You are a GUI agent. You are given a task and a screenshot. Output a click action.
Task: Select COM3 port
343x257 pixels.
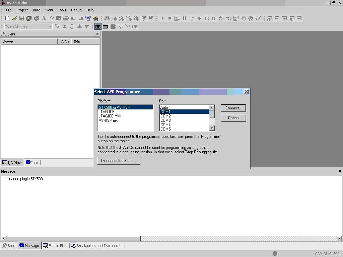point(185,120)
